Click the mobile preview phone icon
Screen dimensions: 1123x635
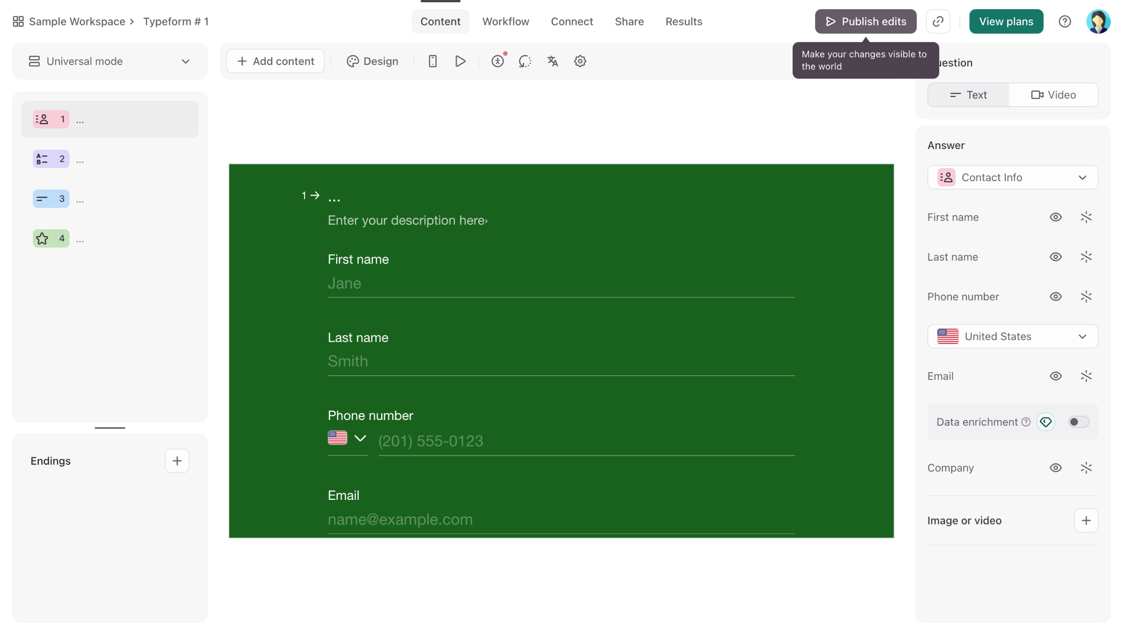pos(432,61)
